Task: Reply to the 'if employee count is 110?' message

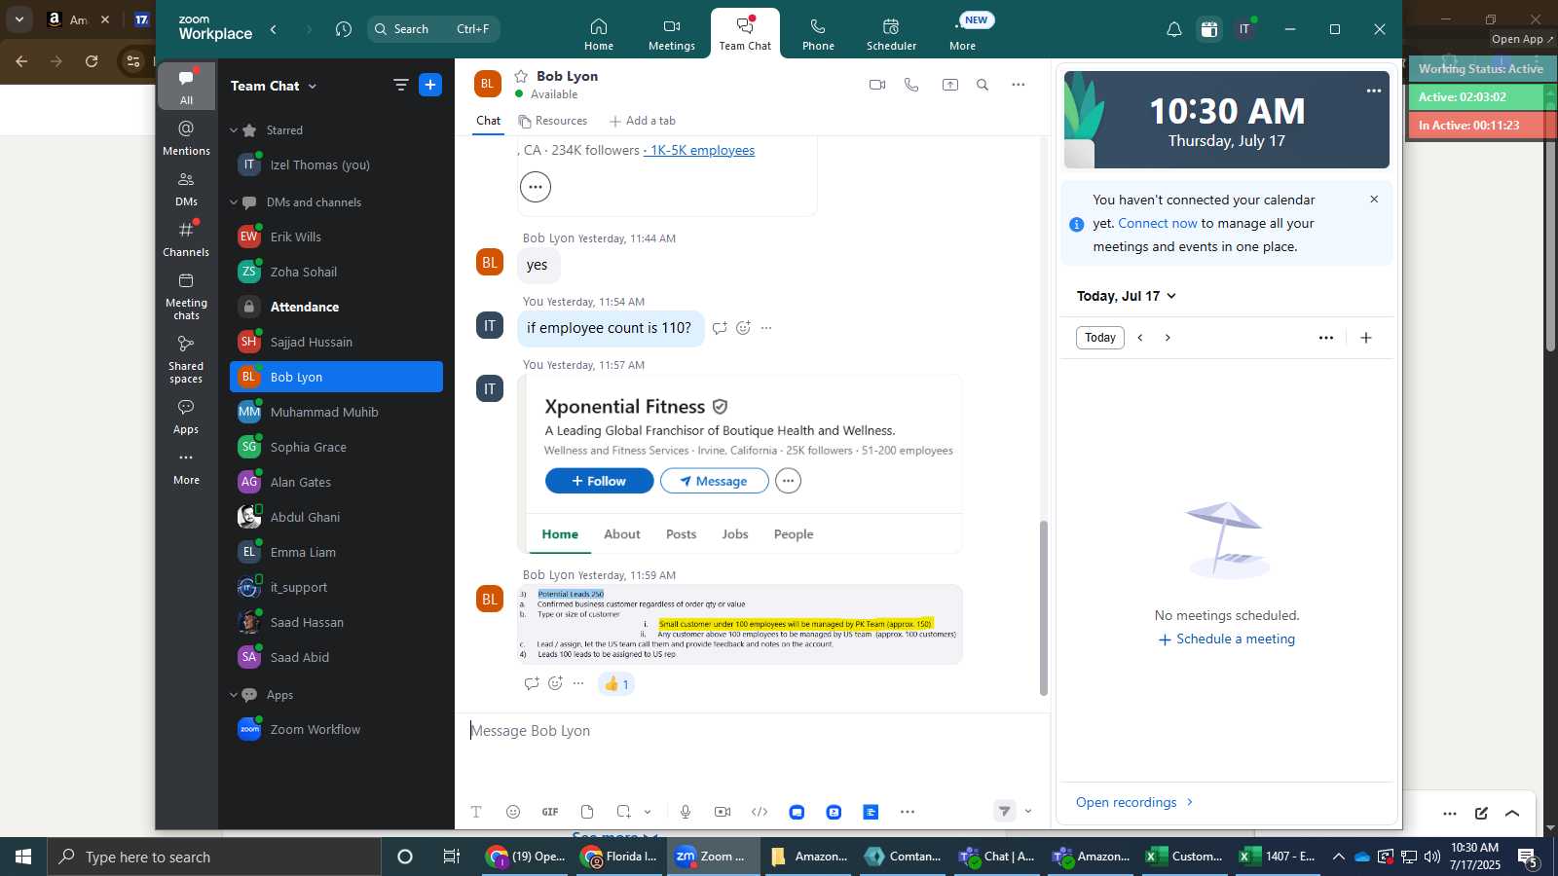Action: click(720, 328)
